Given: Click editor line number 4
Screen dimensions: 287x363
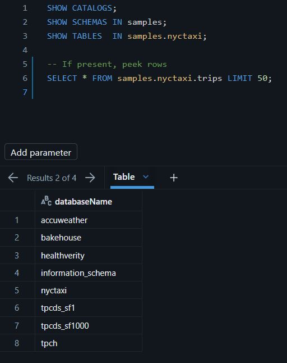Looking at the screenshot, I should 25,50.
